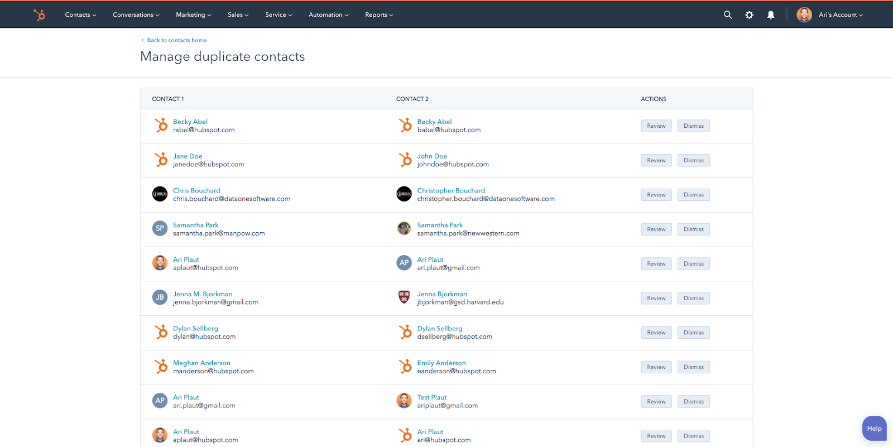Open the notifications bell icon
The width and height of the screenshot is (893, 447).
pos(771,15)
